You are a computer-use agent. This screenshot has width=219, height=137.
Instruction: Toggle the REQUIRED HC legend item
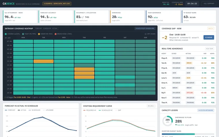coord(90,110)
